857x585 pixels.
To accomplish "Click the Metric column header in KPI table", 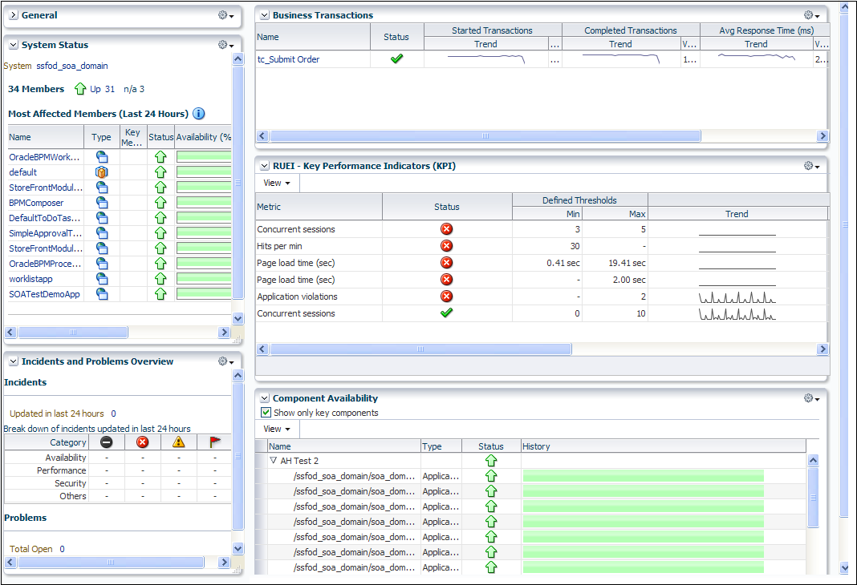I will (x=319, y=207).
